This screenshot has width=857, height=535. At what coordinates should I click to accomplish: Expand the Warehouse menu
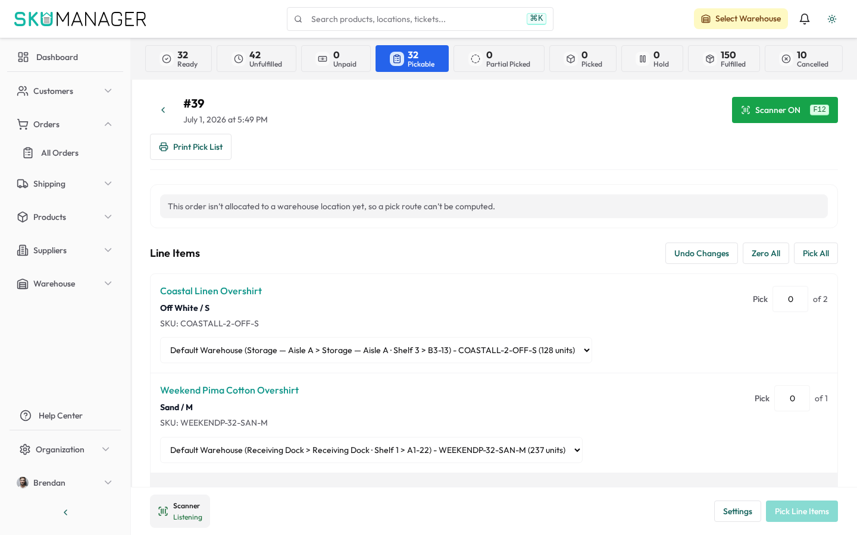[65, 284]
